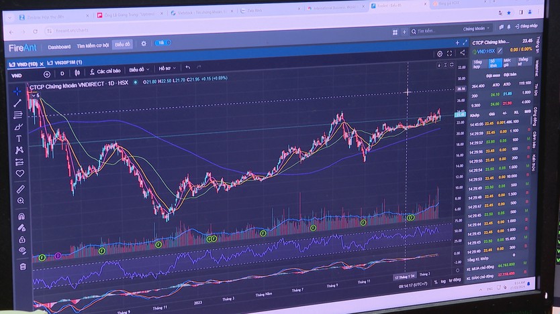Screen dimensions: 560x314
Task: Click the purple D dividend marker on timeline
Action: (x=58, y=256)
